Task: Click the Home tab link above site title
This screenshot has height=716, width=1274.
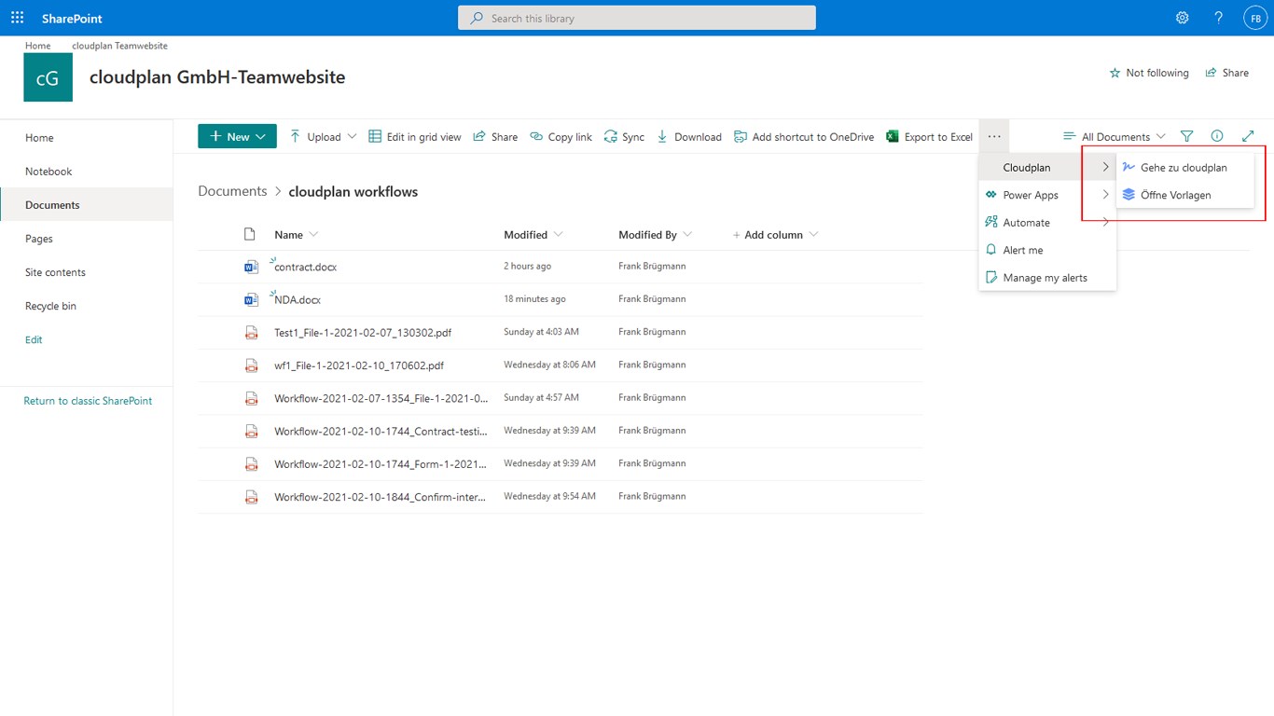Action: [38, 46]
